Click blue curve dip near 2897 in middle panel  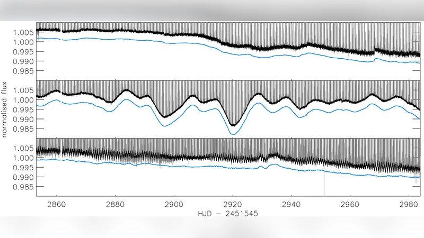pos(165,125)
